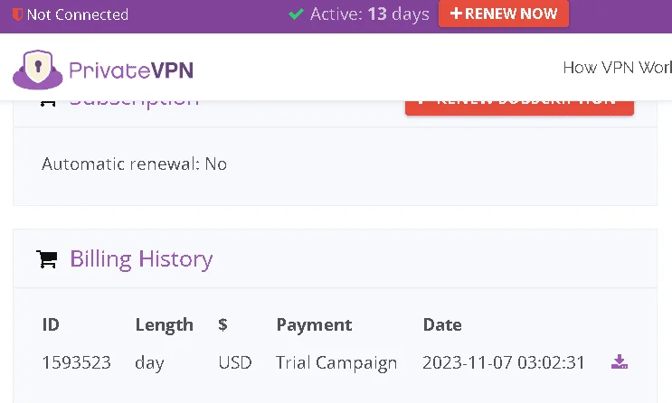The image size is (672, 403).
Task: Click the Date column header
Action: click(x=442, y=324)
